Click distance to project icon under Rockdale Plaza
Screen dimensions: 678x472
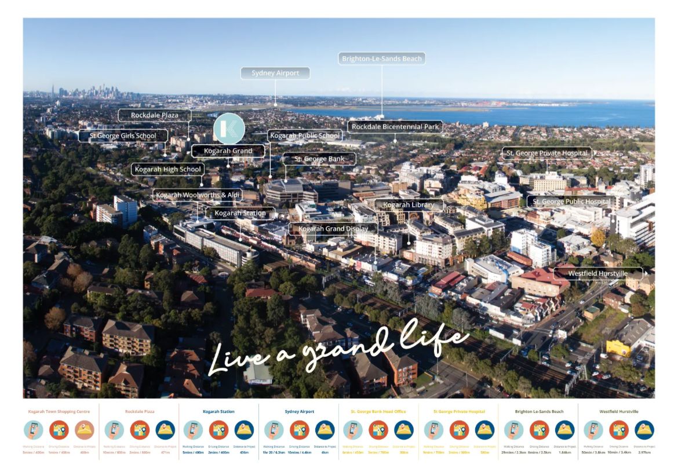165,430
